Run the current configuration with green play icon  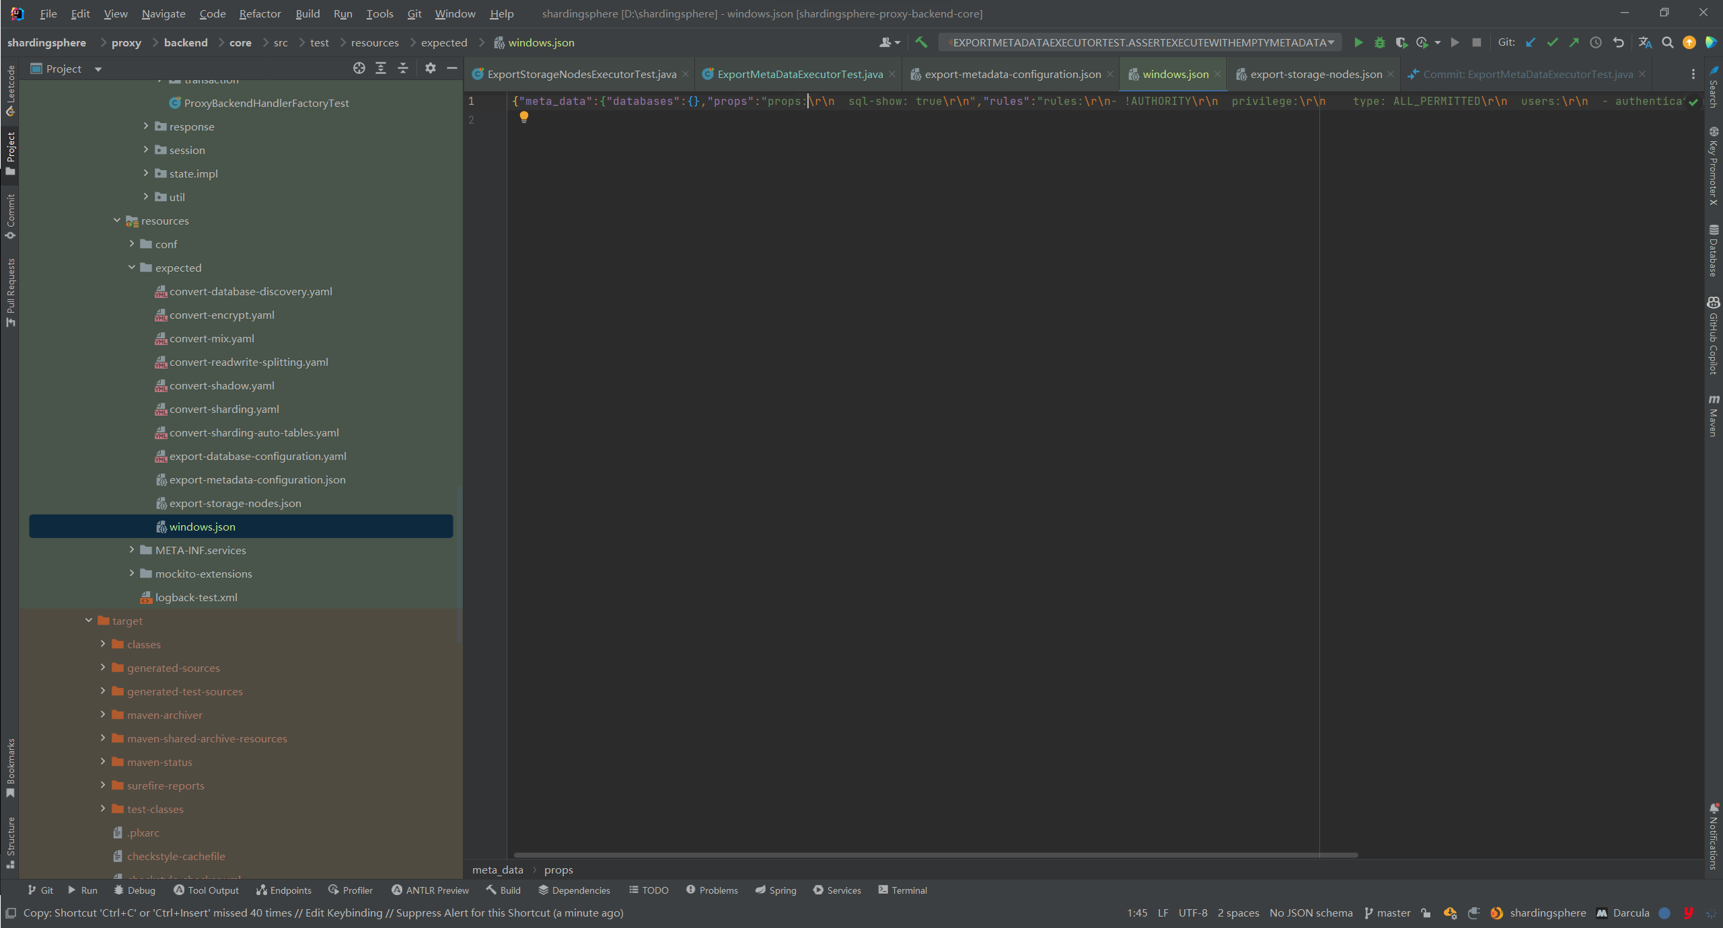click(x=1358, y=42)
